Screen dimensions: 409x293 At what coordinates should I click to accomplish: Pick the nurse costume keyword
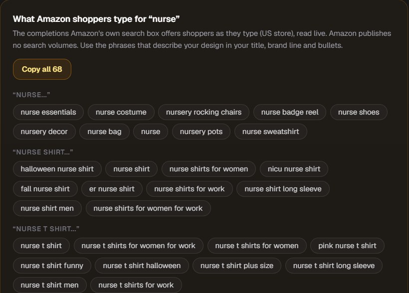[x=121, y=112]
